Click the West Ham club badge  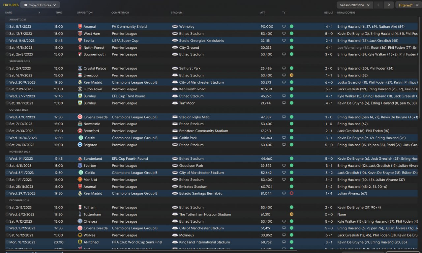point(80,34)
